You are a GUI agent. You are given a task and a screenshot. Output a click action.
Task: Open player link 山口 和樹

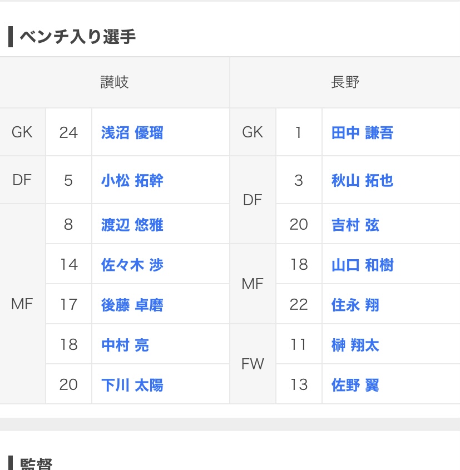[x=362, y=265]
